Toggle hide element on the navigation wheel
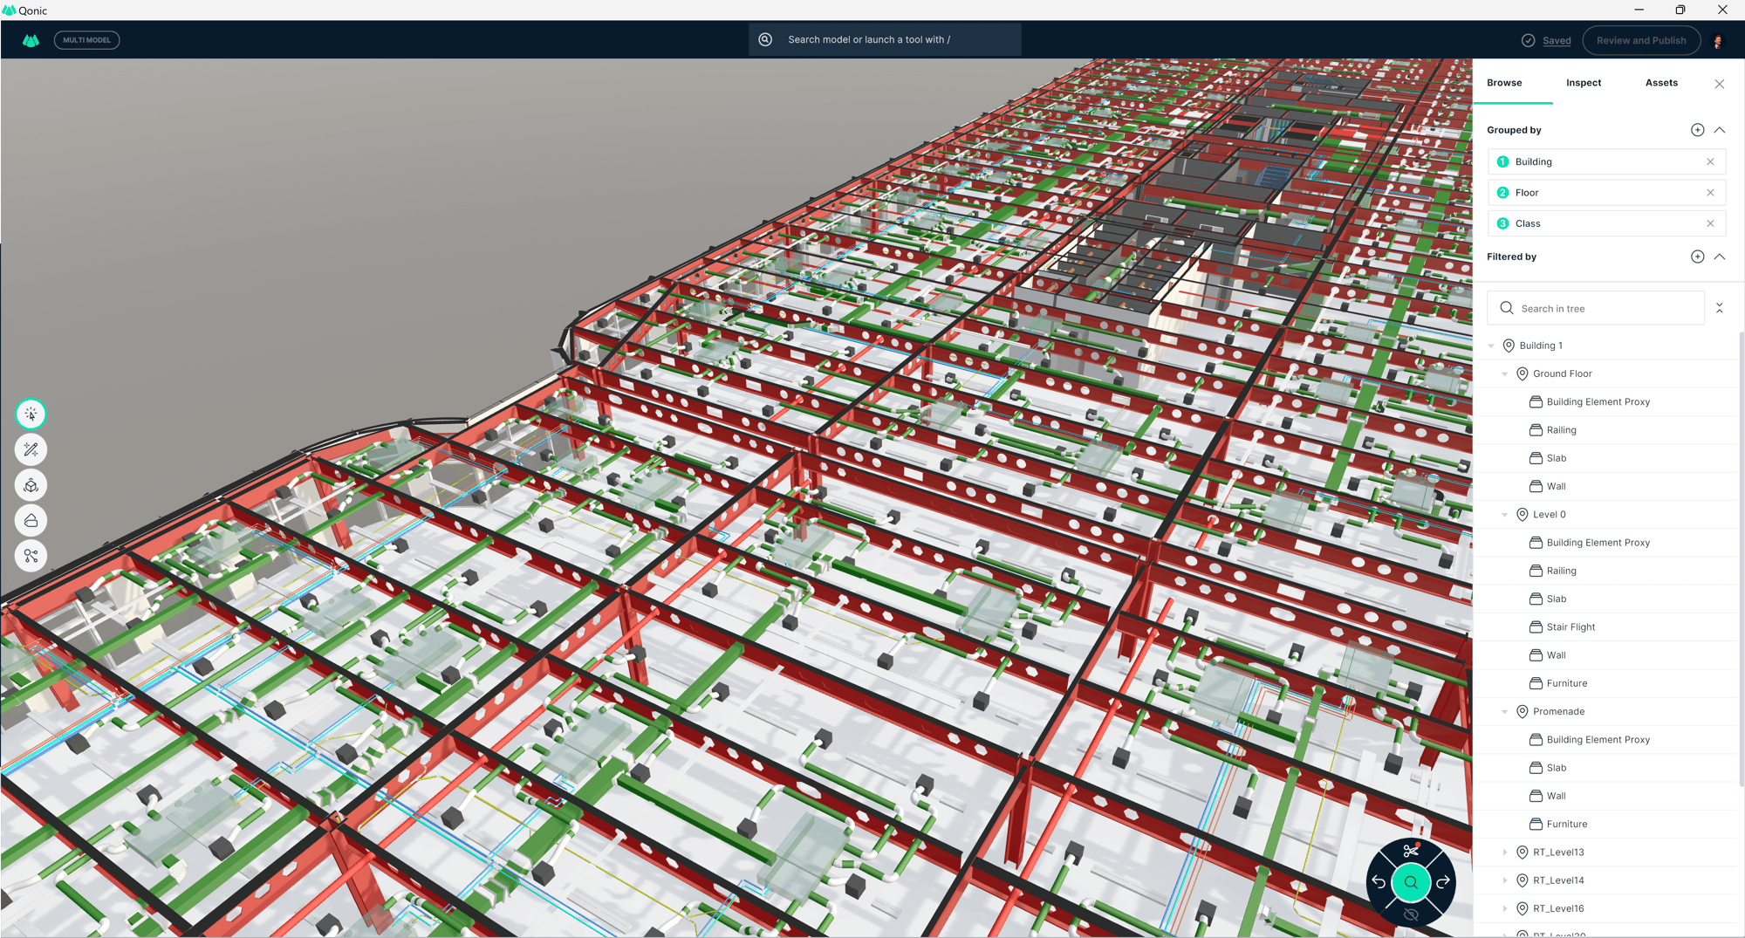Viewport: 1745px width, 938px height. (1411, 915)
